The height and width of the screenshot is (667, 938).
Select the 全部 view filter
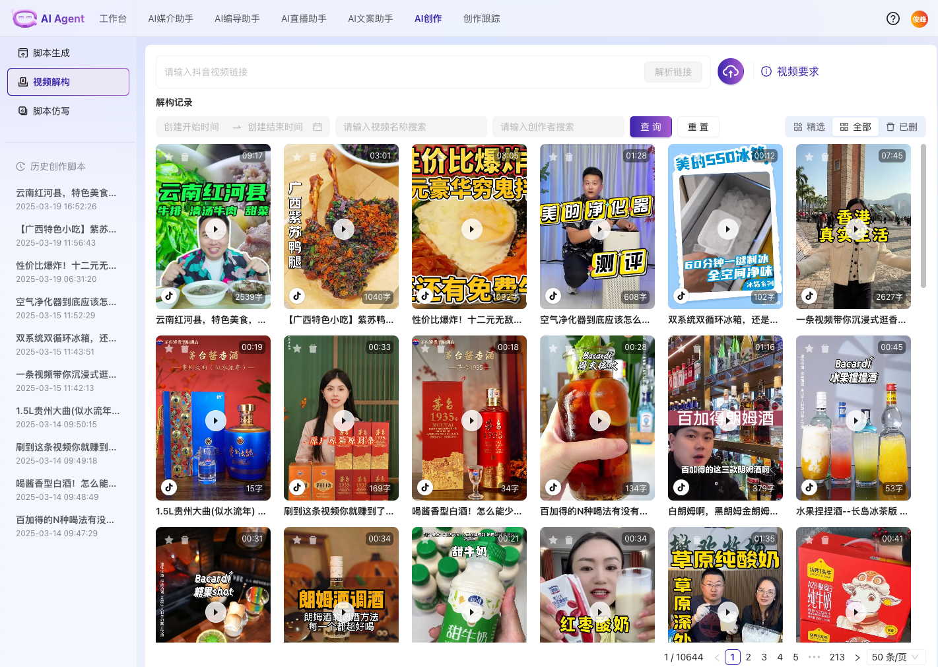[855, 127]
